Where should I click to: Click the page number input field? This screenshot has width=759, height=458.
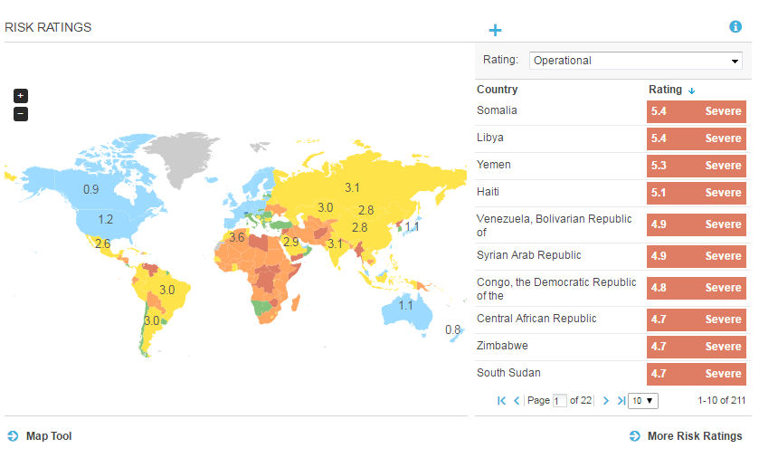click(x=559, y=401)
